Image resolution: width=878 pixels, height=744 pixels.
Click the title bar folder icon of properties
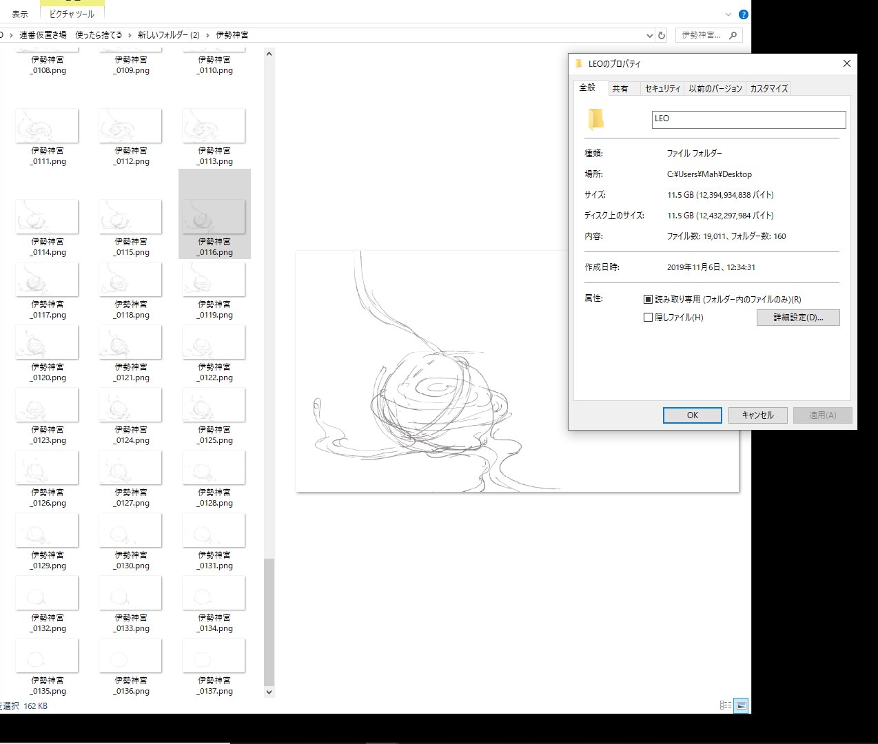(578, 63)
